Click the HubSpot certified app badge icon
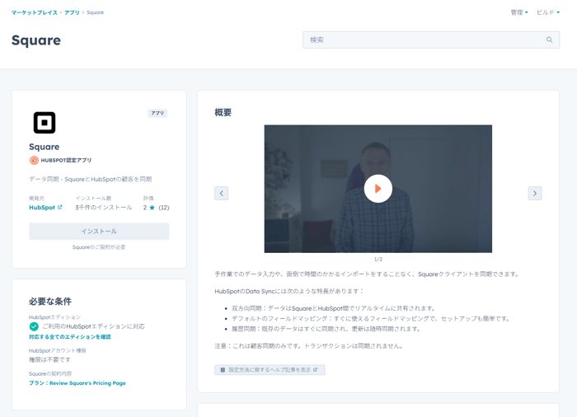Viewport: 577px width, 417px height. (x=34, y=161)
